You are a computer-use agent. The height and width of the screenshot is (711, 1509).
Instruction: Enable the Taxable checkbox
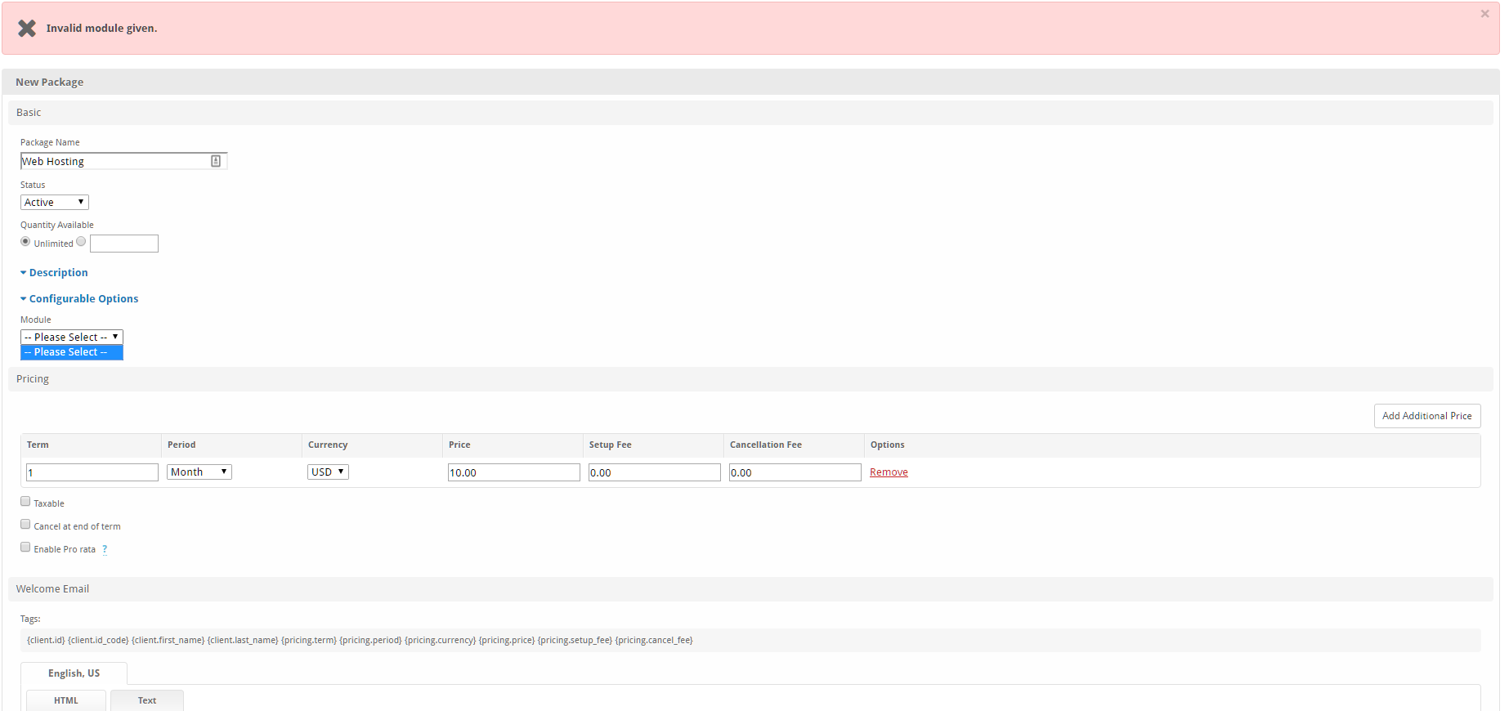point(25,502)
